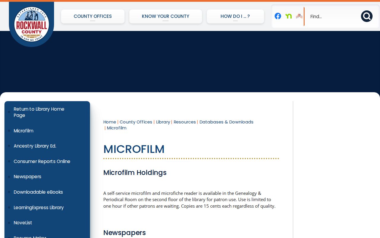
Task: Click the orange arcs icon beside Nextdoor
Action: click(299, 16)
